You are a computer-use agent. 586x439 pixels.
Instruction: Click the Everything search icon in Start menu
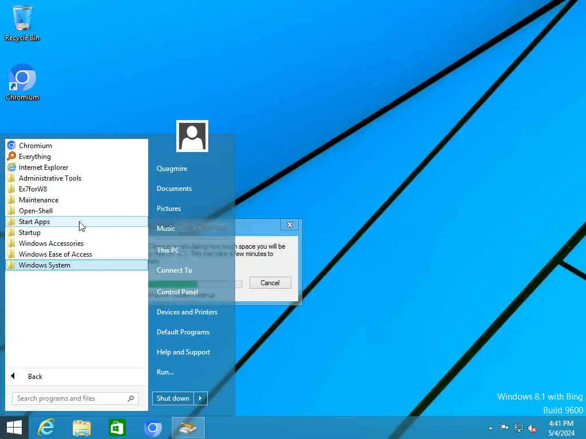click(11, 156)
